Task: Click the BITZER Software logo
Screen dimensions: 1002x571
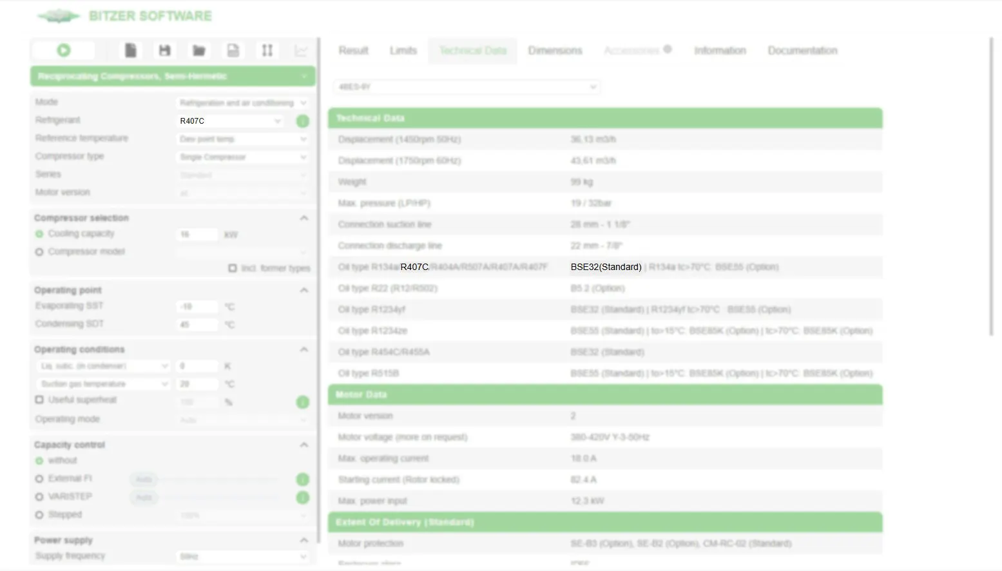Action: click(x=125, y=16)
